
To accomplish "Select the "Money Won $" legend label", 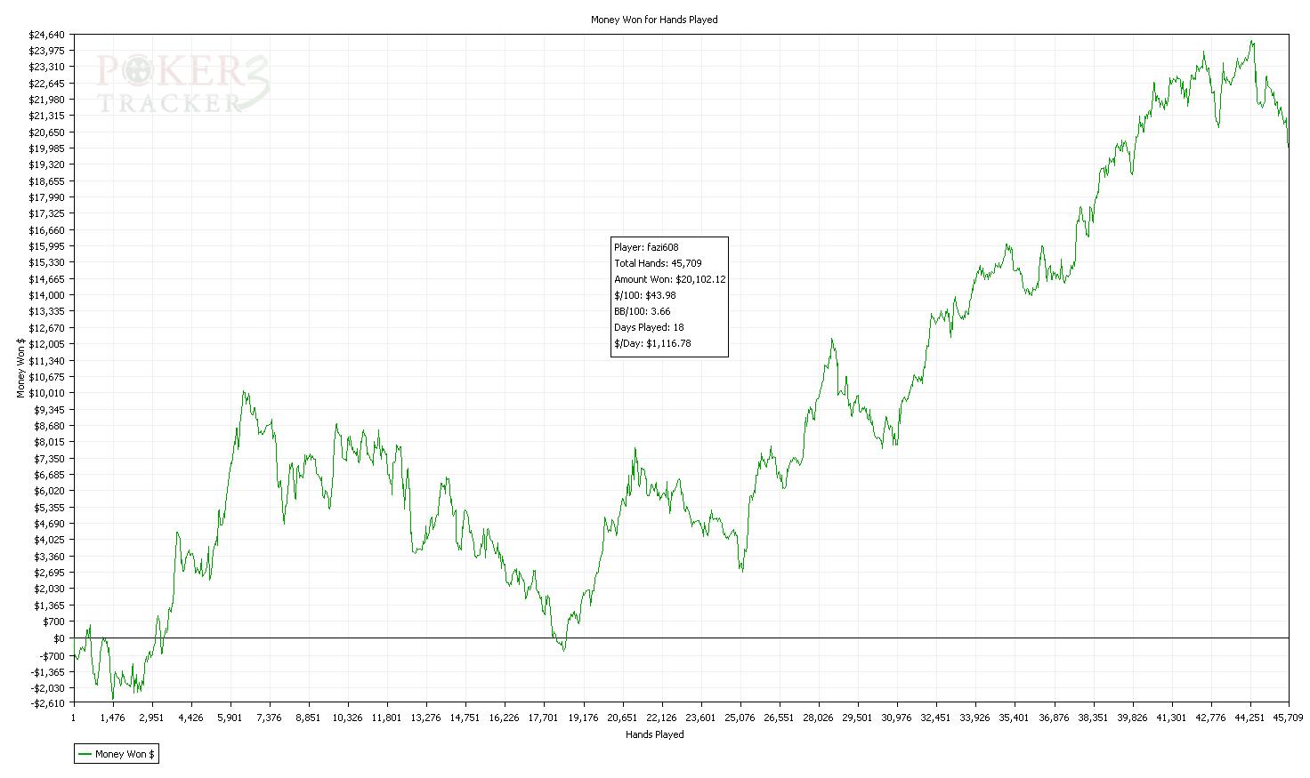I will tap(125, 754).
